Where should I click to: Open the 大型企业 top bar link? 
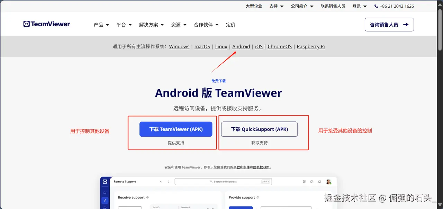click(254, 6)
